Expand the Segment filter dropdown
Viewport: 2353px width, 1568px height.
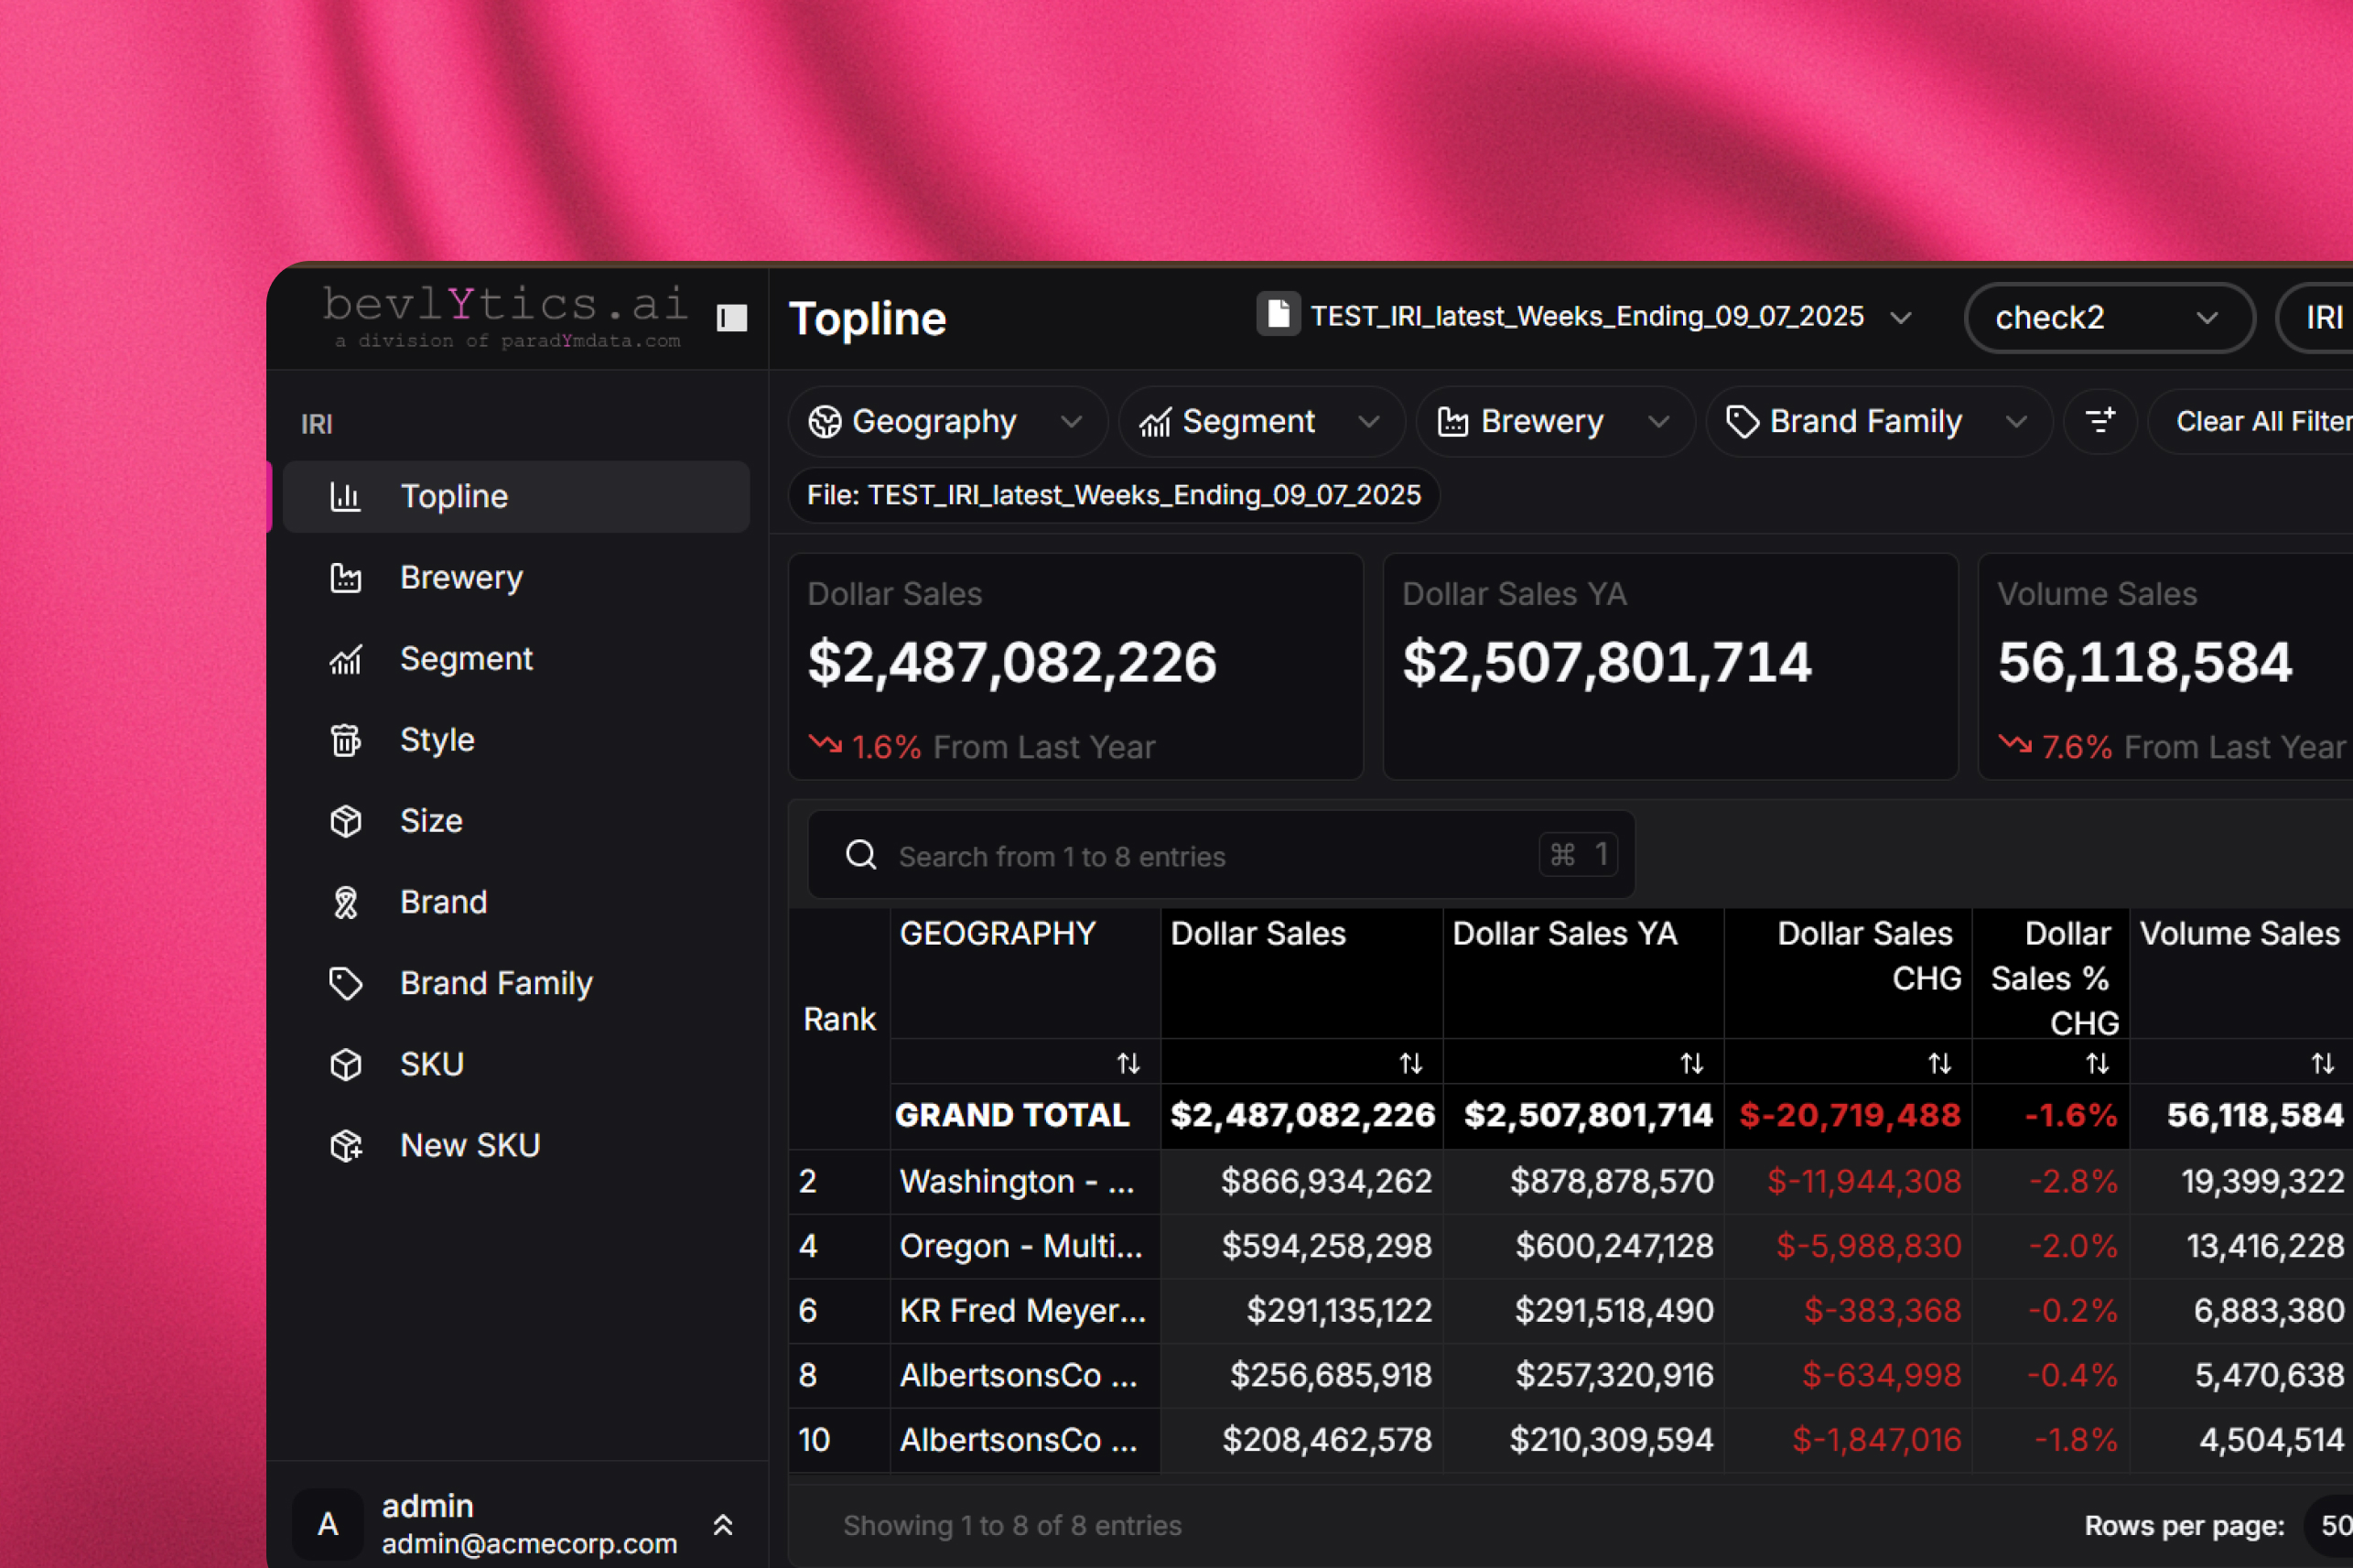point(1260,421)
